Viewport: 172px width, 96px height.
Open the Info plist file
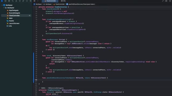10,26
